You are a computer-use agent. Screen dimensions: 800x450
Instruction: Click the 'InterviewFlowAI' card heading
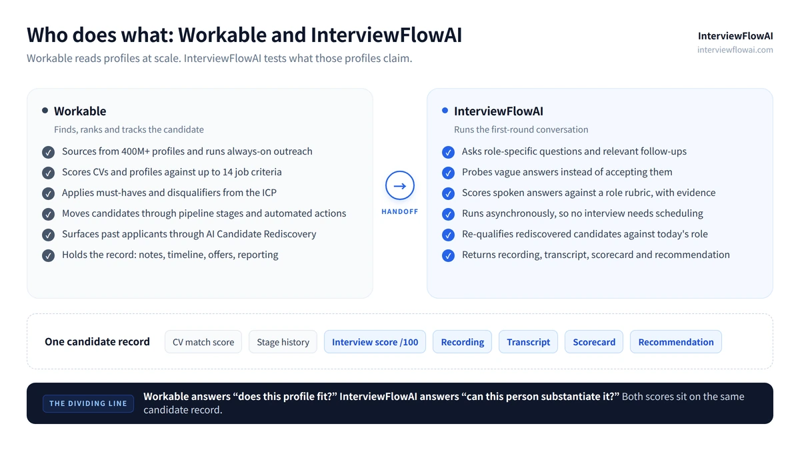tap(499, 111)
